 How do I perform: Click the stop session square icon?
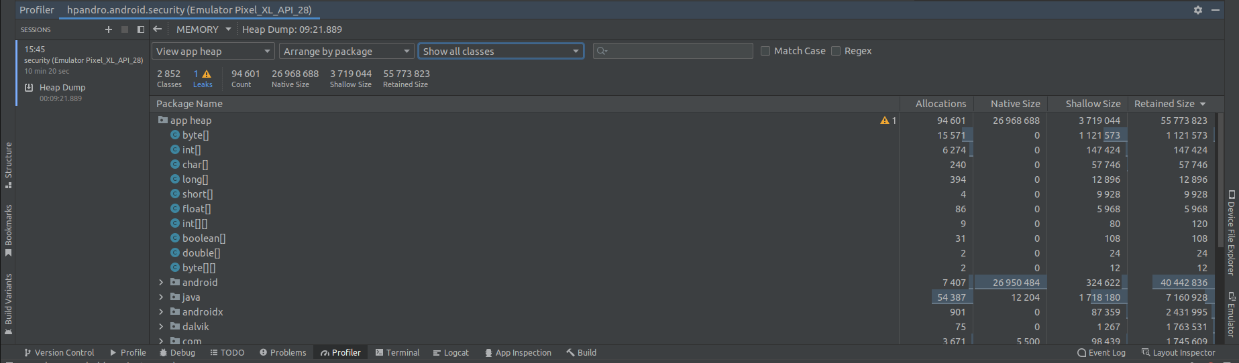coord(125,29)
